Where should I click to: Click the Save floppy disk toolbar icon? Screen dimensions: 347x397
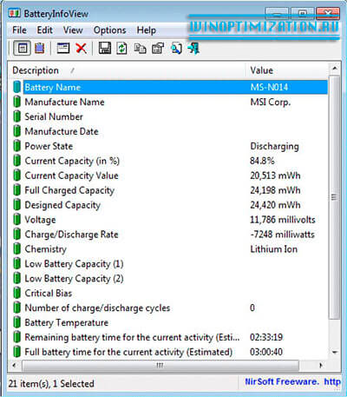click(x=105, y=48)
